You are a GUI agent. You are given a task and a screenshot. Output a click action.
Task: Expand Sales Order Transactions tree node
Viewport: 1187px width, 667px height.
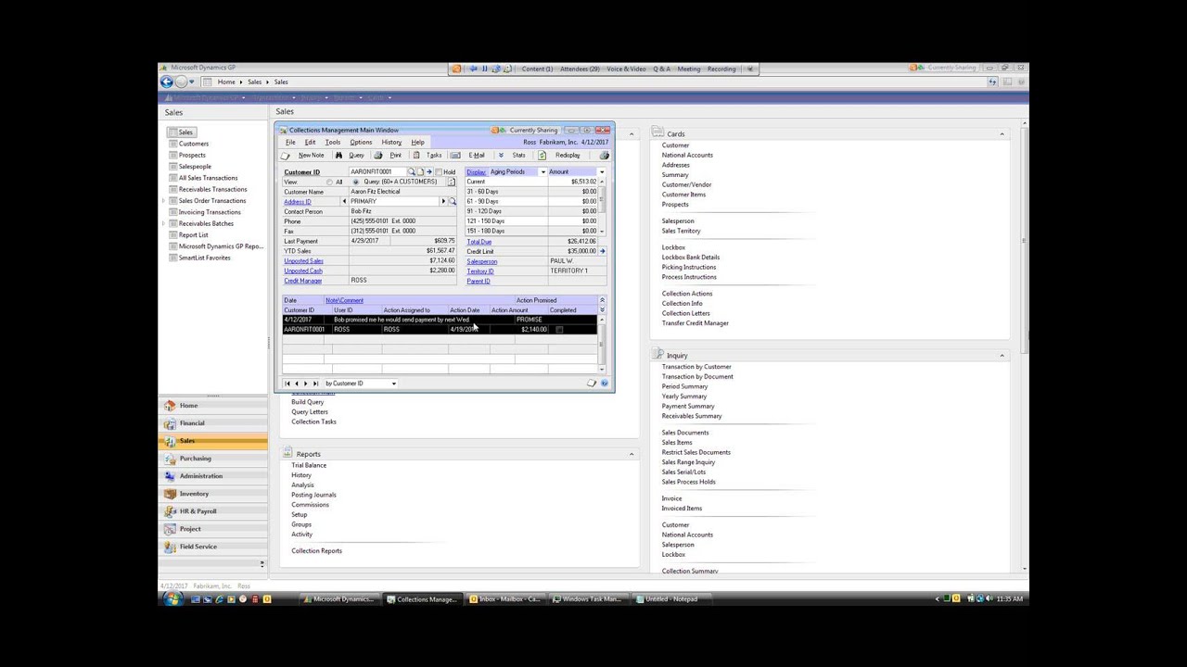click(164, 201)
